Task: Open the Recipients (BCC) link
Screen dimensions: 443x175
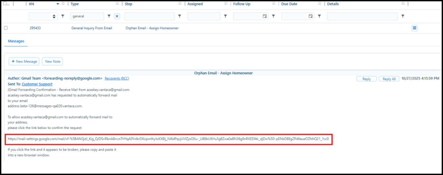Action: pyautogui.click(x=117, y=78)
